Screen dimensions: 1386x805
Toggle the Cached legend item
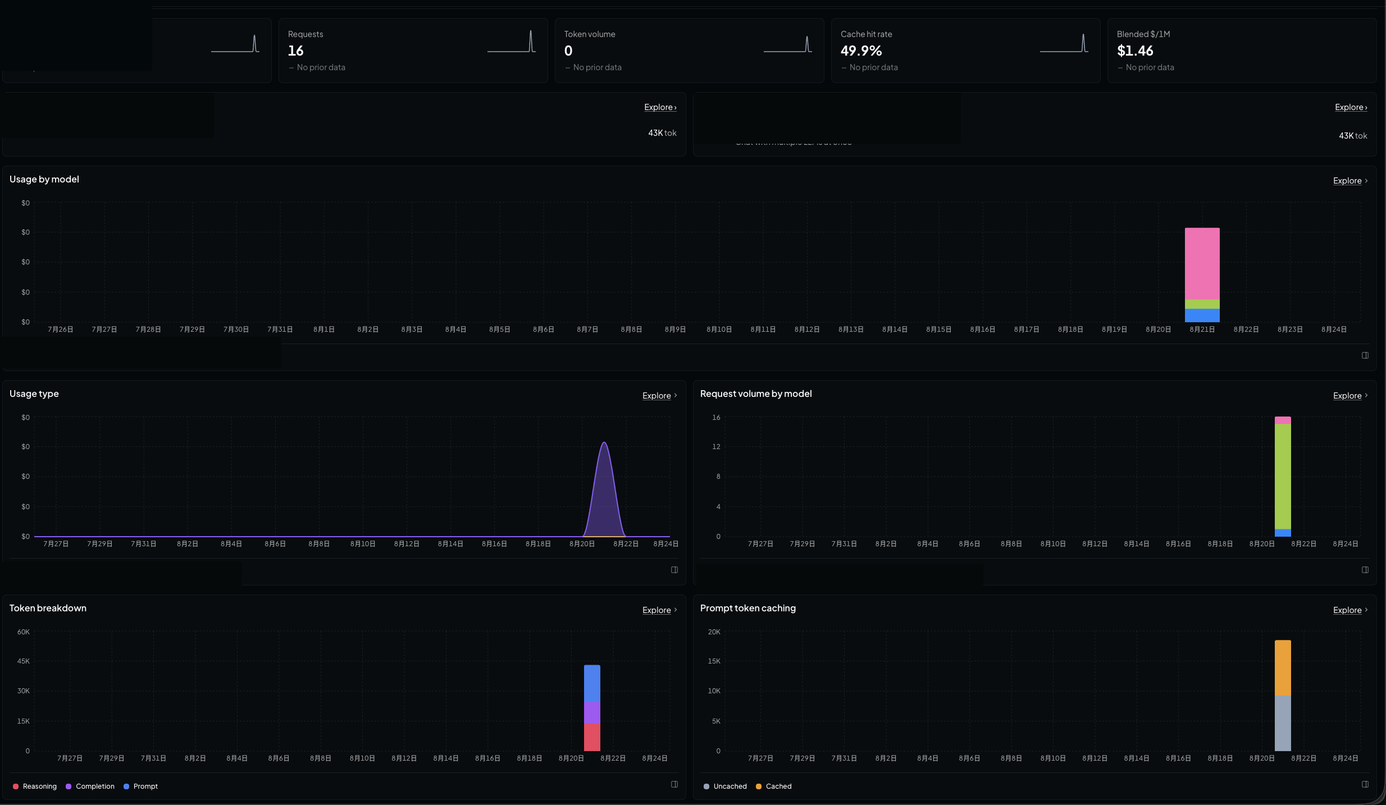[773, 786]
